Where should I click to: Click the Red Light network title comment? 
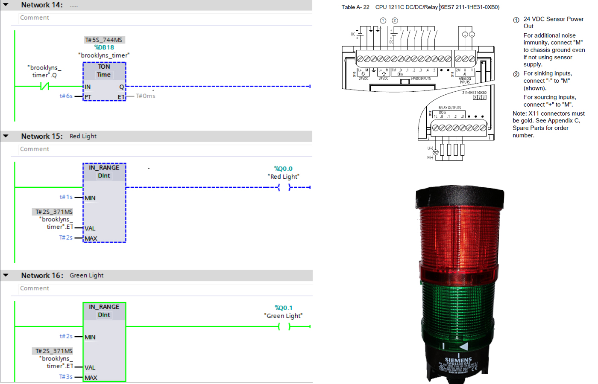[83, 136]
